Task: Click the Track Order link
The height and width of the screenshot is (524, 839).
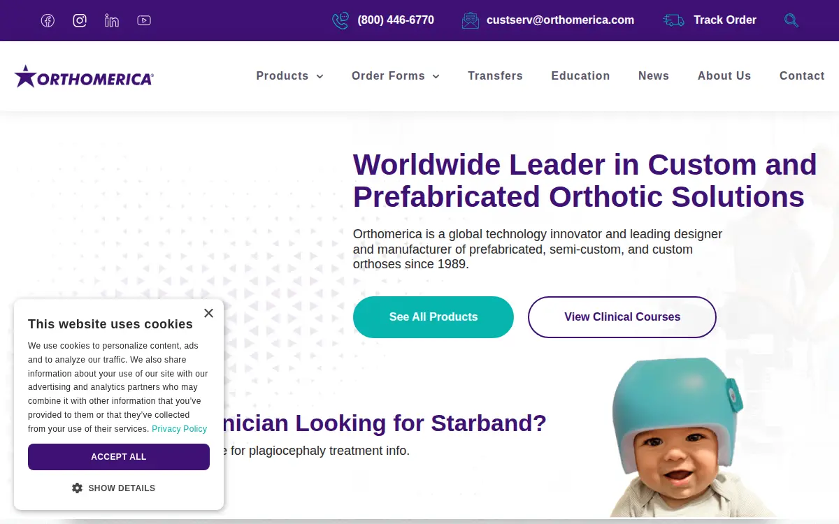Action: coord(725,20)
